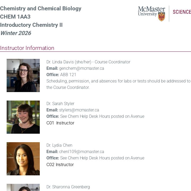Click the ABB 121 office location

pyautogui.click(x=68, y=75)
